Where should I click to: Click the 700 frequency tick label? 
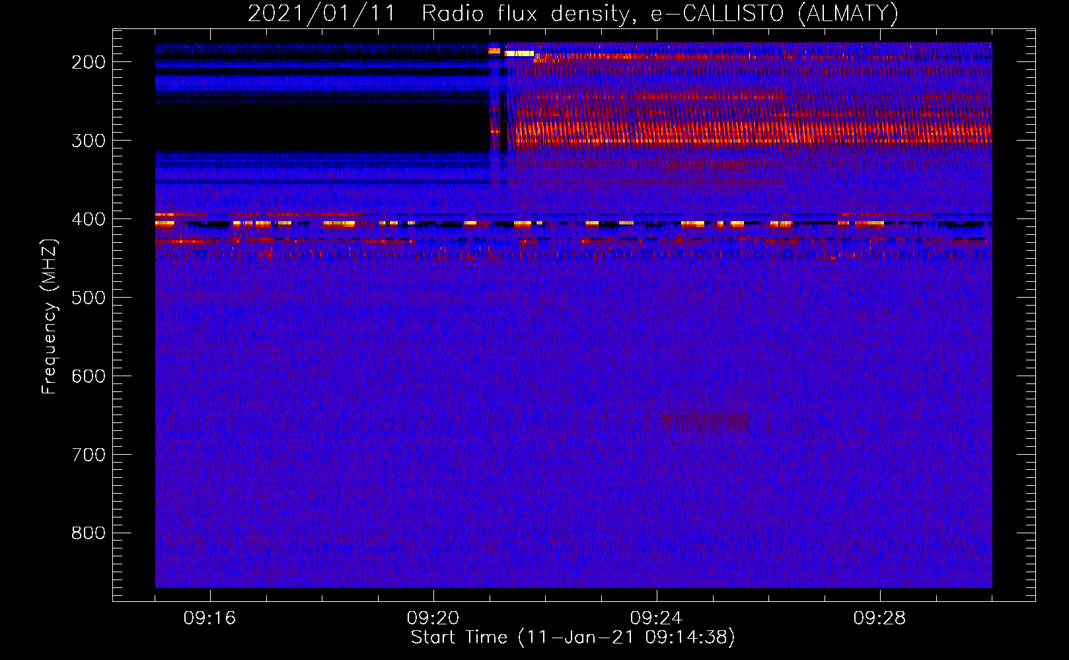(89, 455)
